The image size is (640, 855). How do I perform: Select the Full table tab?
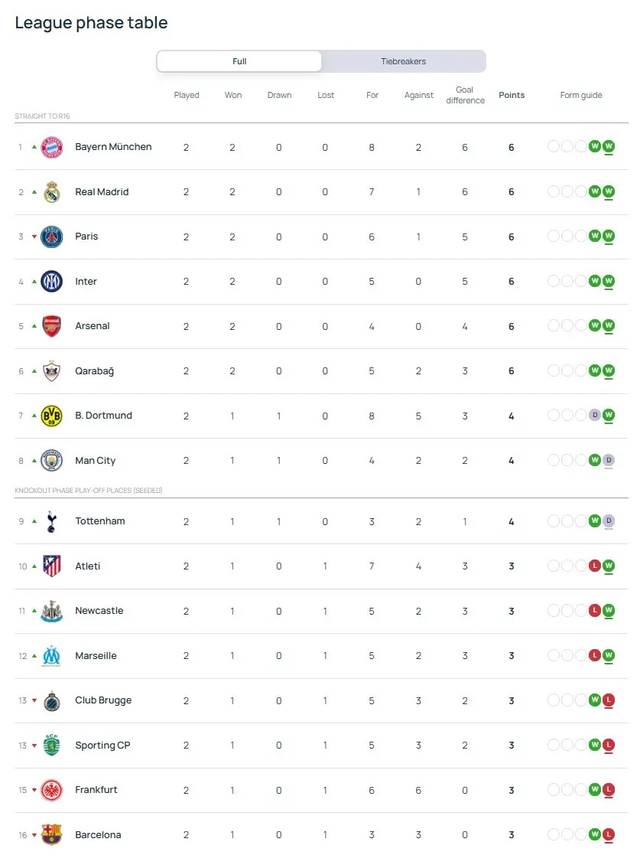(239, 61)
